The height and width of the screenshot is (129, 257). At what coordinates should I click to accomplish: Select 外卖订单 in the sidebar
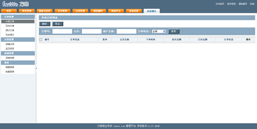point(18,22)
